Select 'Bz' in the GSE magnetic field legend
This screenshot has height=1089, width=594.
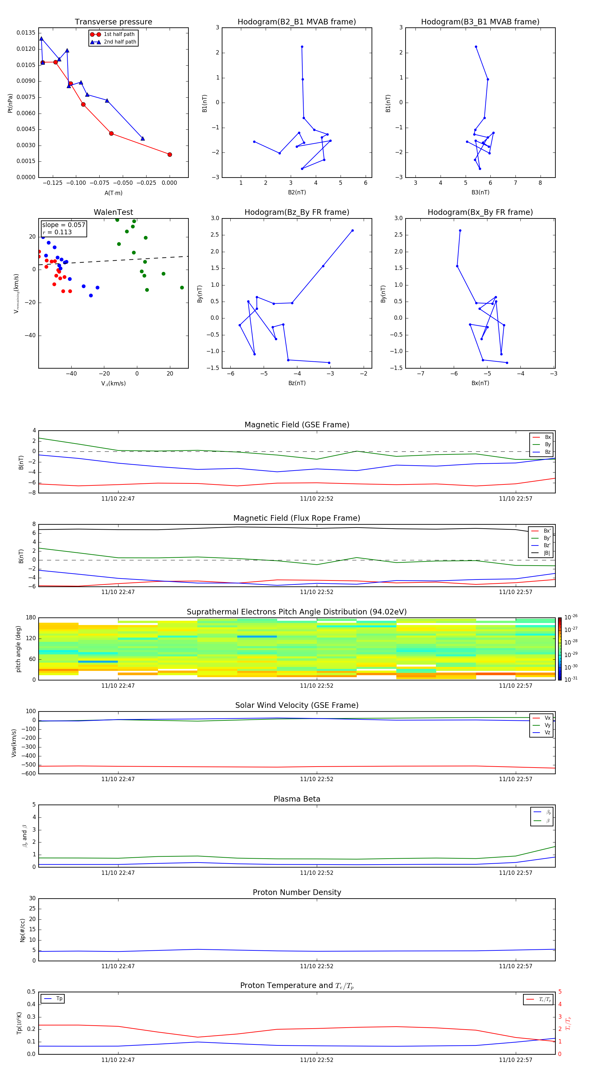[x=542, y=452]
